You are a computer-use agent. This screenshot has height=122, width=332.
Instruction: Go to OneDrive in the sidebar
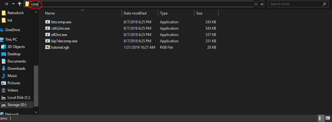pyautogui.click(x=13, y=30)
